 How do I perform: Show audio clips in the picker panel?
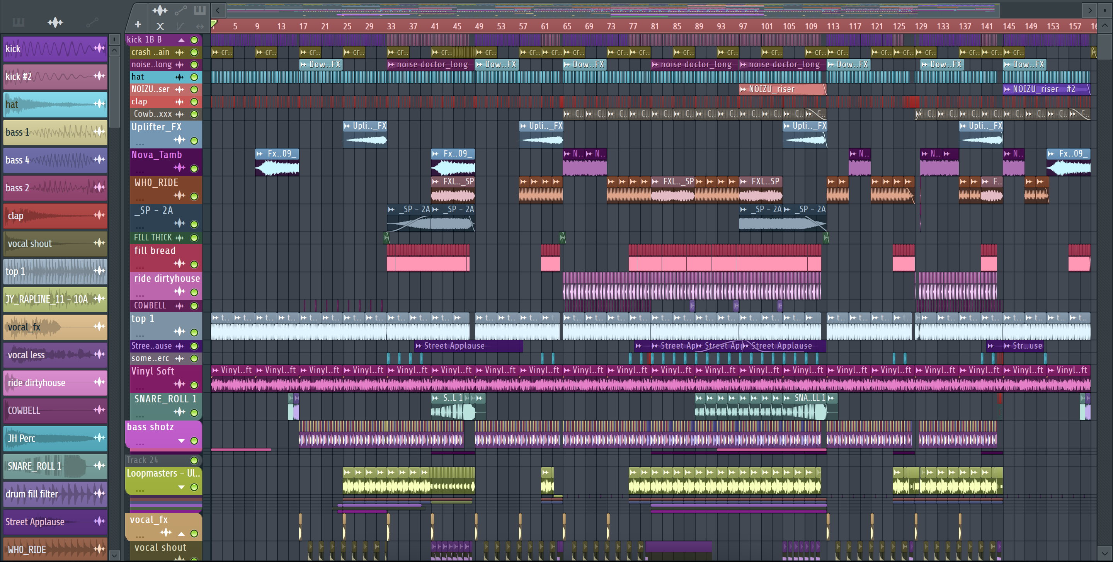point(55,22)
